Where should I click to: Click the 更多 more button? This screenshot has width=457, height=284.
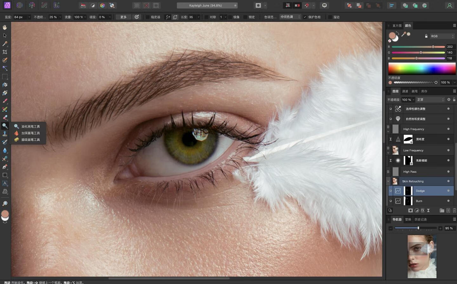click(x=123, y=17)
